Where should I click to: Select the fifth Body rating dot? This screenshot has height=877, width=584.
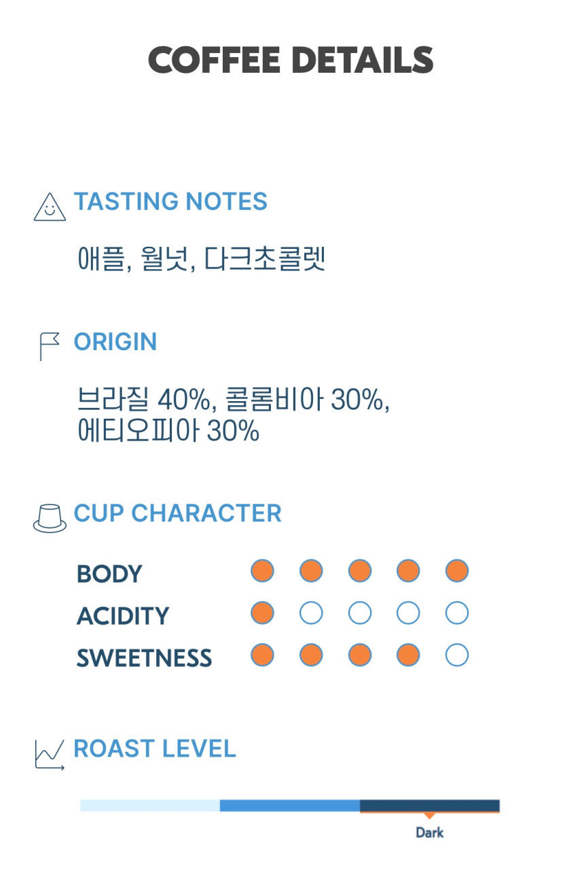pos(457,571)
